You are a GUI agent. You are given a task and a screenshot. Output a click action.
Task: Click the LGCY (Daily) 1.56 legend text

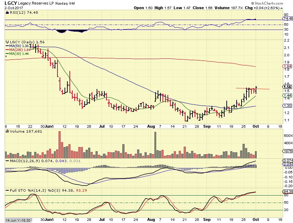(x=27, y=42)
